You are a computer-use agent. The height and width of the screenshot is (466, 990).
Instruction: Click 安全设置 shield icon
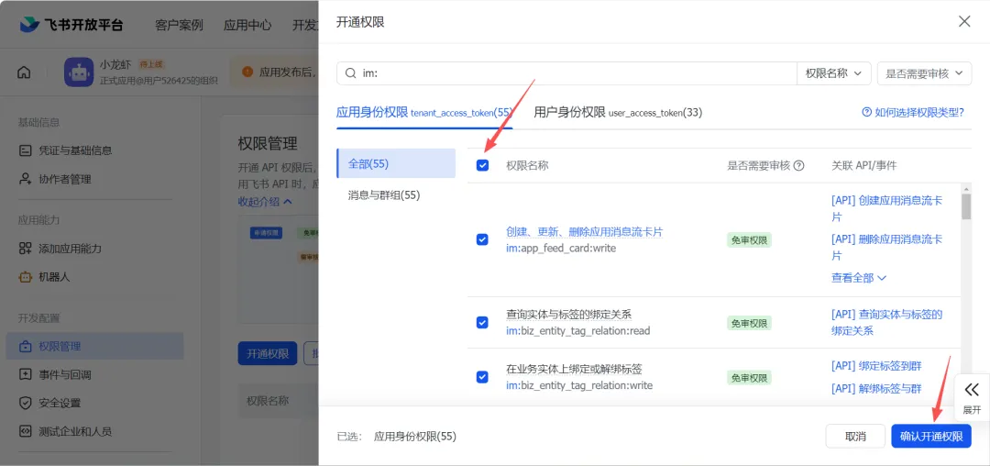(x=26, y=403)
